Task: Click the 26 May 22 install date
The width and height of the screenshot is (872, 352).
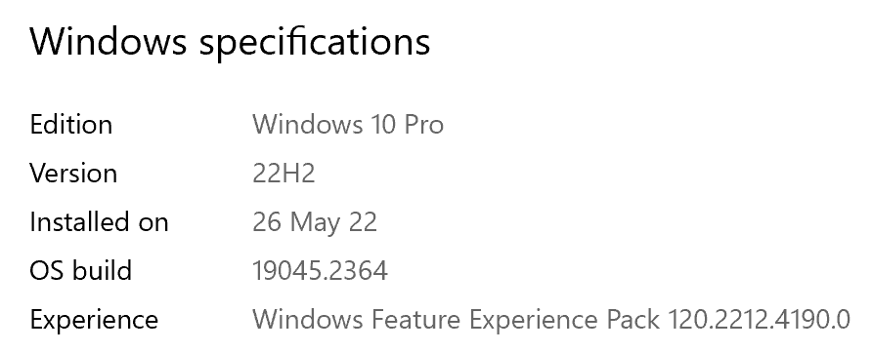Action: [x=315, y=223]
